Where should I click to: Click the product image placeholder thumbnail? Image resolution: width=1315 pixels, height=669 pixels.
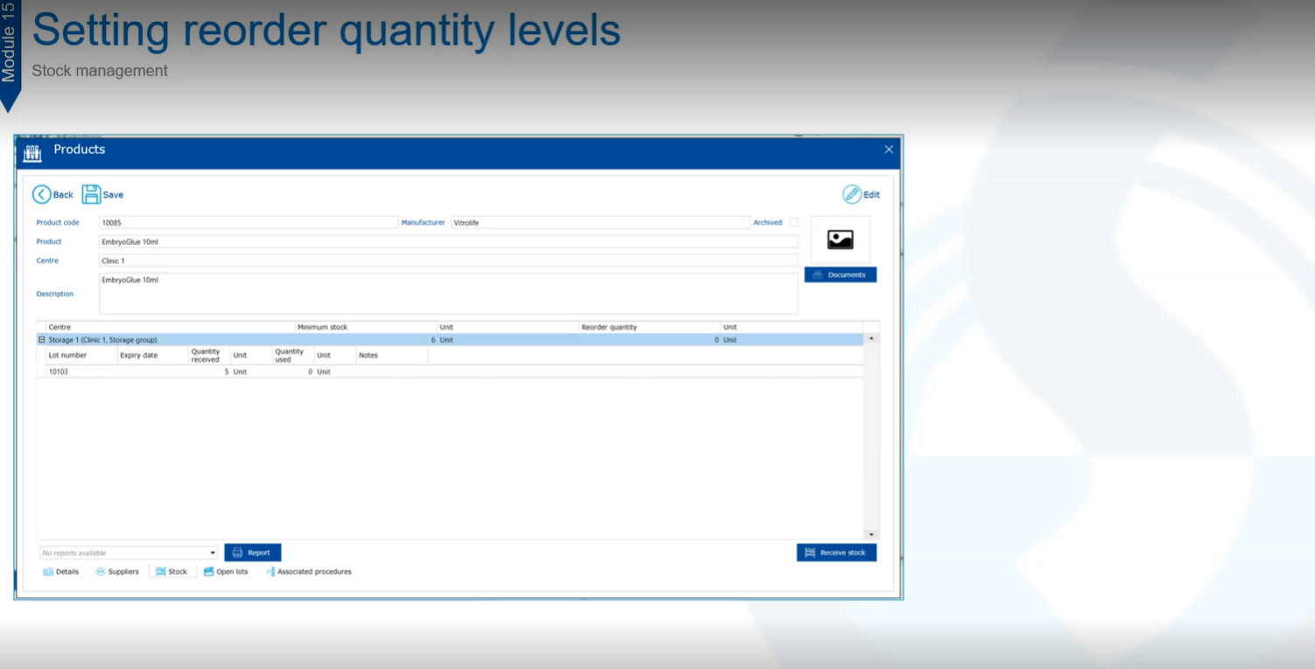point(840,238)
